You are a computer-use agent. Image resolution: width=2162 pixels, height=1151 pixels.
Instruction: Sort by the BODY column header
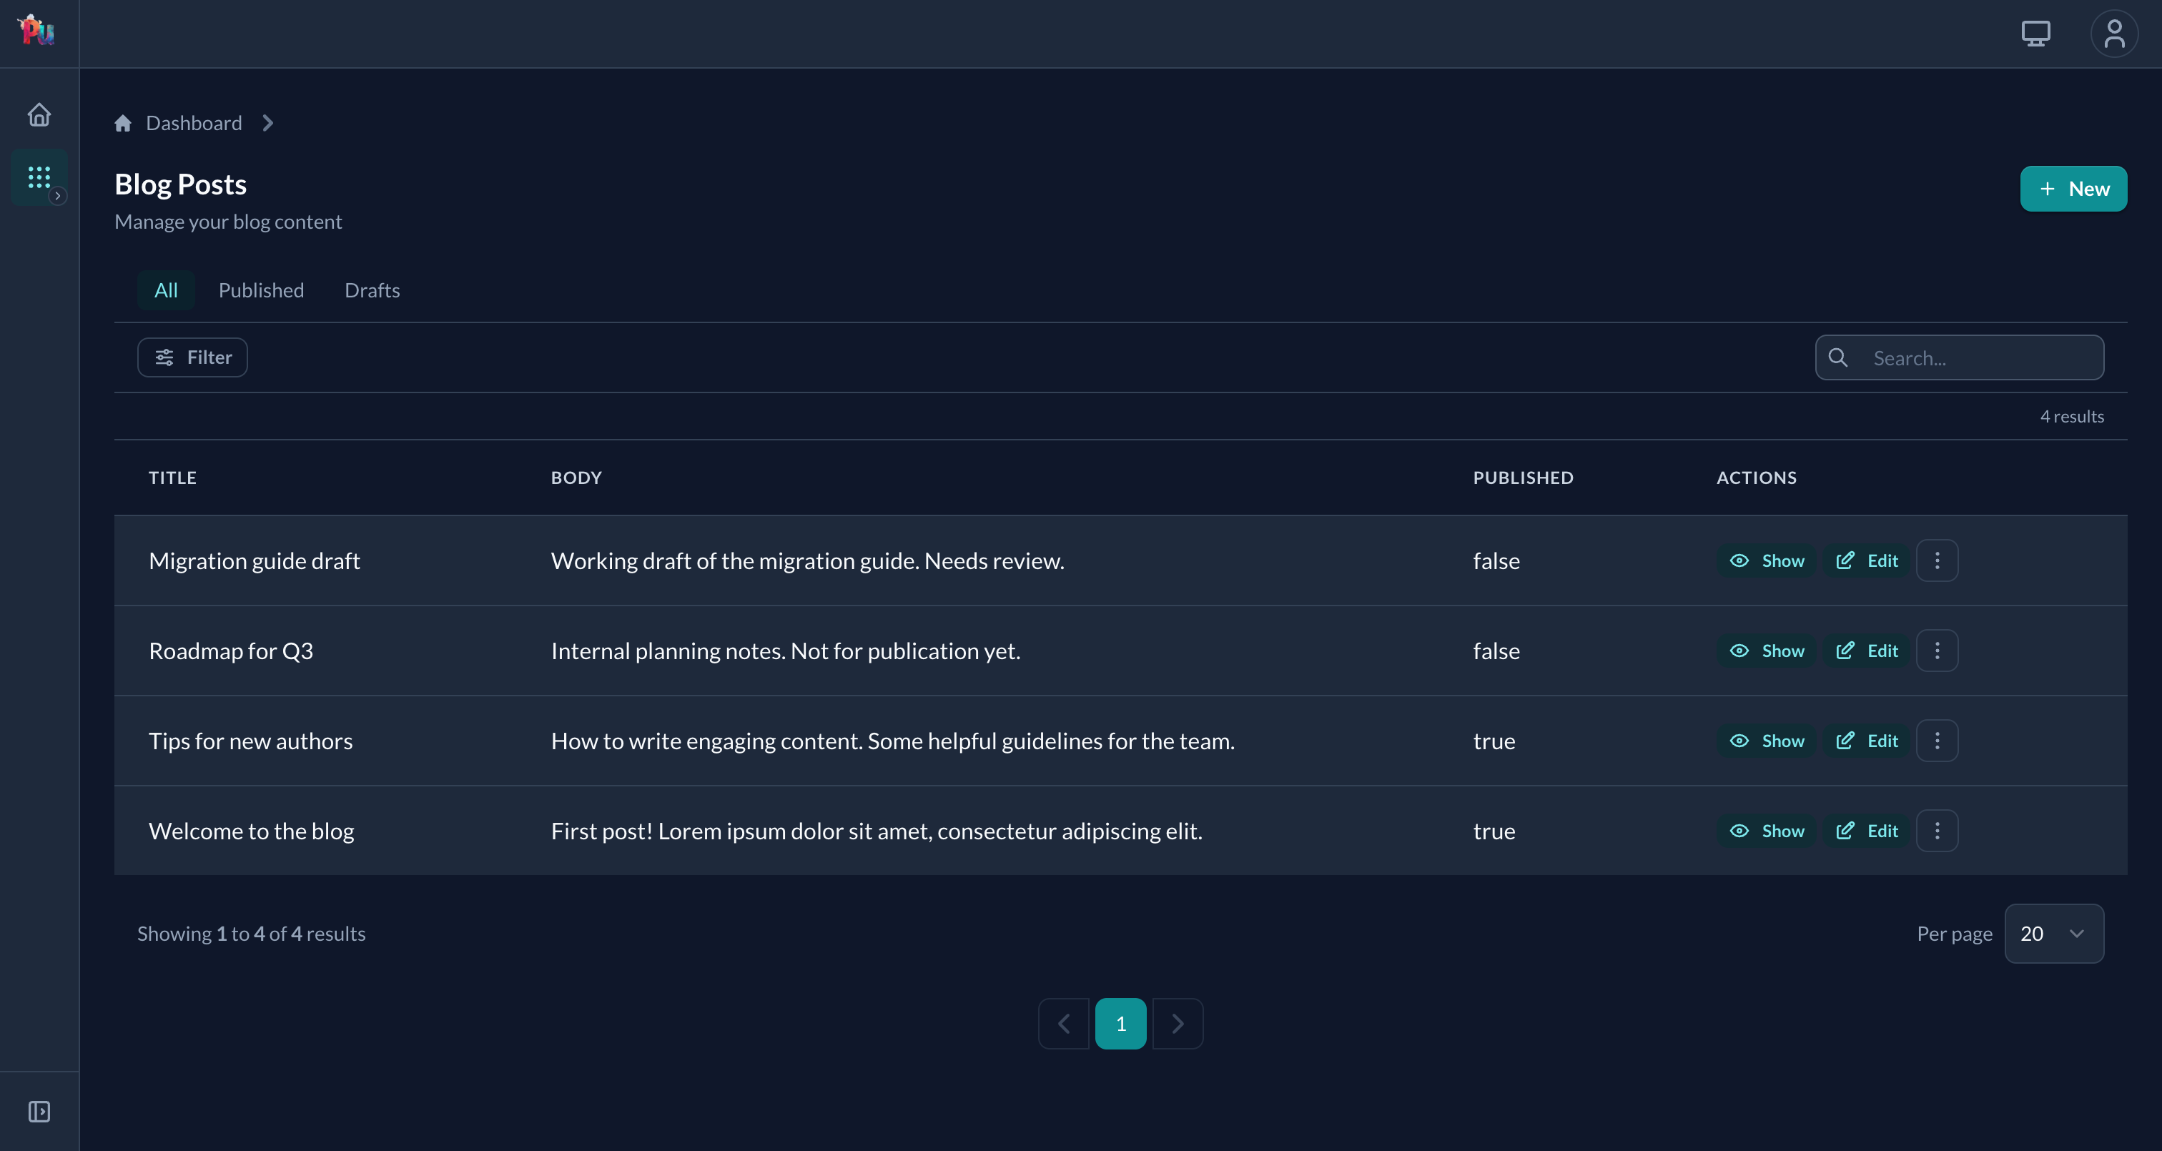(x=576, y=478)
